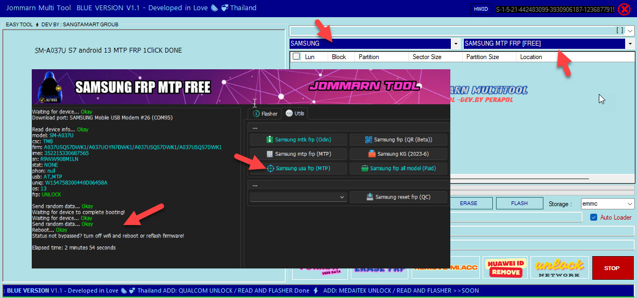Viewport: 637px width, 298px height.
Task: Expand the top combo box with brackets
Action: click(x=630, y=31)
